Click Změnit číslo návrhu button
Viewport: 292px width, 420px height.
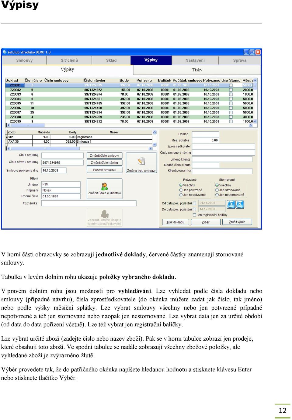104,163
